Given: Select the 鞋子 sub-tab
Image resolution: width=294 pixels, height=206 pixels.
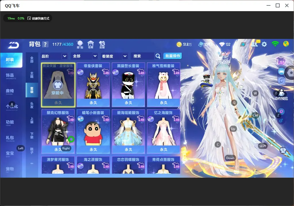Looking at the screenshot, I should coord(32,151).
